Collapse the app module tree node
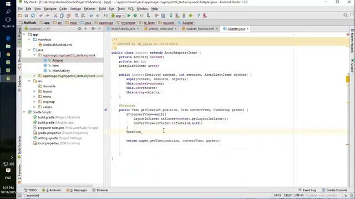Image resolution: width=355 pixels, height=199 pixels. click(24, 34)
